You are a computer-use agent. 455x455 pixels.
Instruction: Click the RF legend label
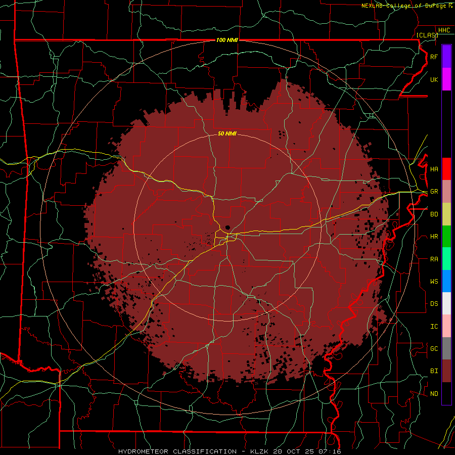tap(434, 57)
